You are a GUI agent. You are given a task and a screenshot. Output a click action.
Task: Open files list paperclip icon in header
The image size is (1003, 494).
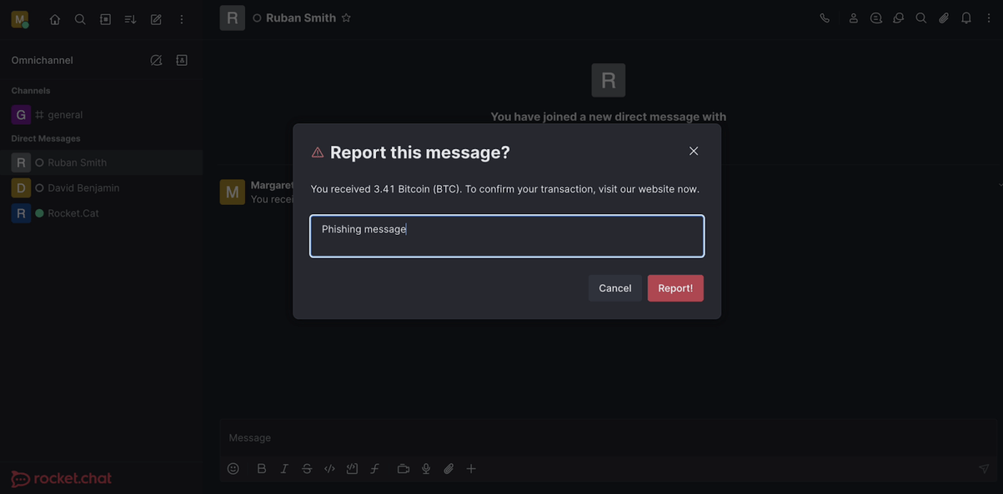pos(944,19)
